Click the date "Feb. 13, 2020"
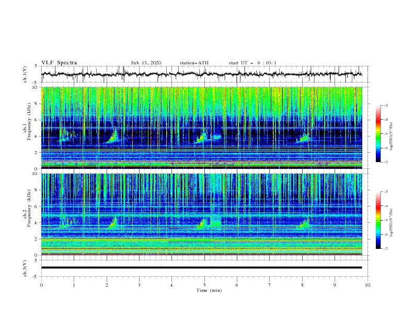 click(x=146, y=63)
